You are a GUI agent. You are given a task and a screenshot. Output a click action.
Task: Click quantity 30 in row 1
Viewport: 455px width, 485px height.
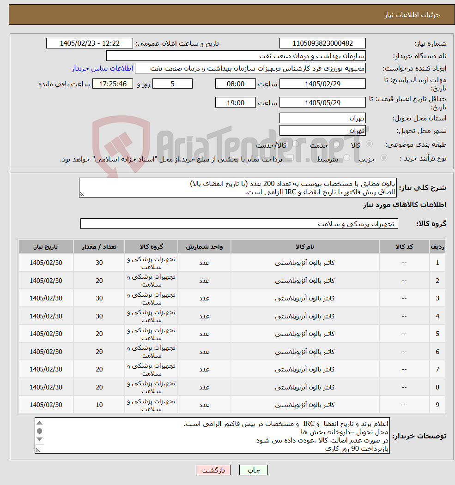pyautogui.click(x=99, y=263)
